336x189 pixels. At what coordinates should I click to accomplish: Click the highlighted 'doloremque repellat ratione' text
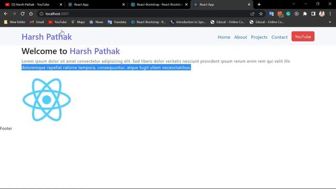tap(106, 68)
